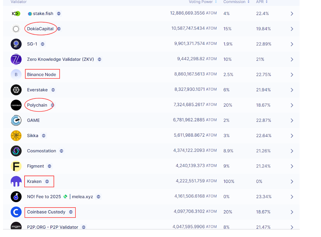Click the P2P.ORG - P2P Validator name
This screenshot has width=321, height=237.
coord(53,227)
